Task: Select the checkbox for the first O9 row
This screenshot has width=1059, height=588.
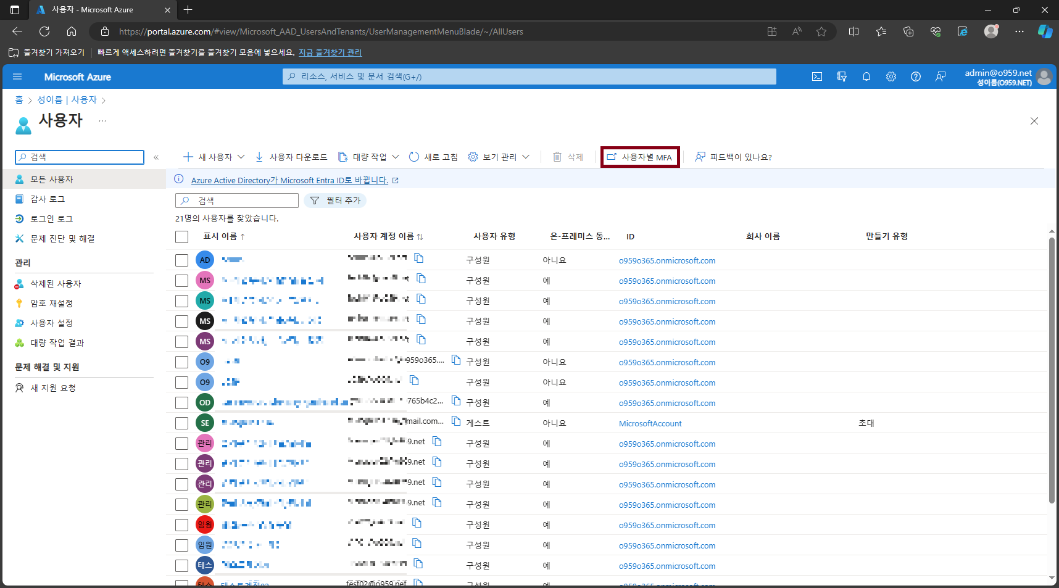Action: pyautogui.click(x=181, y=362)
